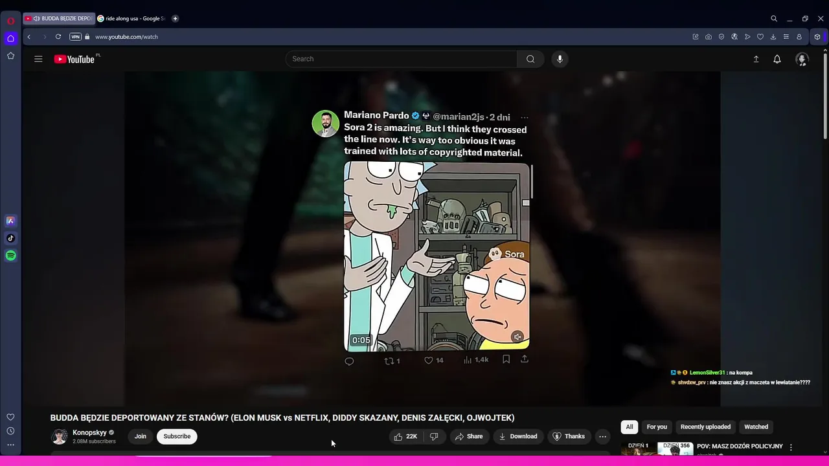The image size is (829, 466).
Task: Go back to the previous page
Action: click(x=29, y=37)
